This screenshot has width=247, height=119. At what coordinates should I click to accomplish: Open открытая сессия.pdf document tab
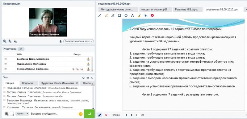(x=154, y=10)
